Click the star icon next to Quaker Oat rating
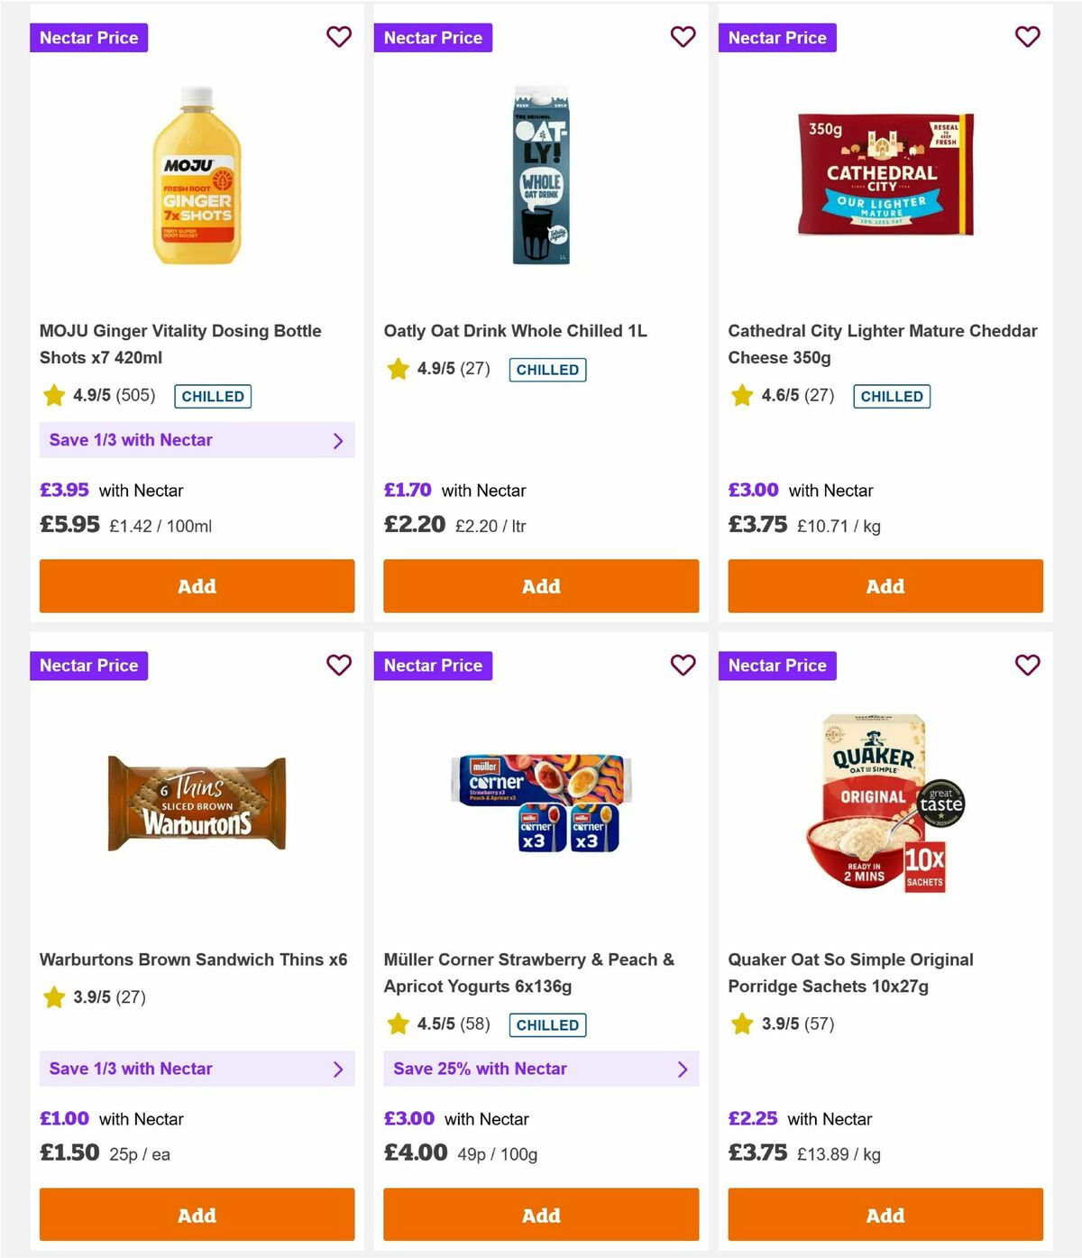This screenshot has width=1082, height=1258. pos(741,1024)
